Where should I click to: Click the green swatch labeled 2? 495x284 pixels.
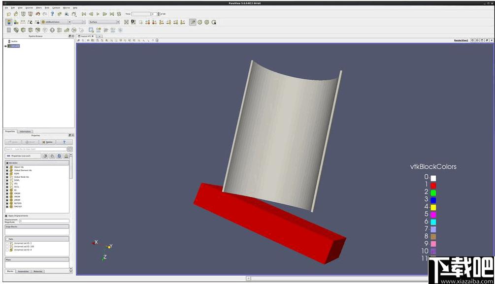point(433,193)
